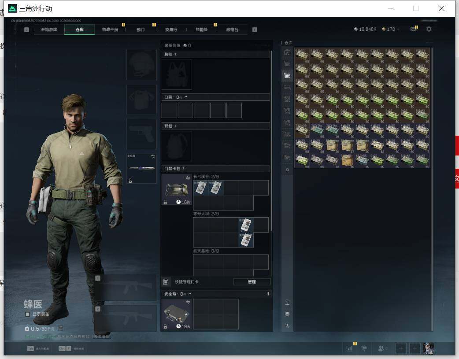Click the warehouse scrollbar track
The image size is (459, 359).
(x=432, y=189)
